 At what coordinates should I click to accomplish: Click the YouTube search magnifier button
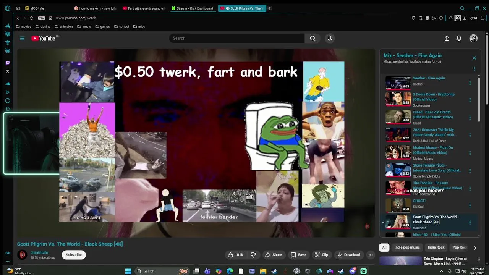coord(313,38)
